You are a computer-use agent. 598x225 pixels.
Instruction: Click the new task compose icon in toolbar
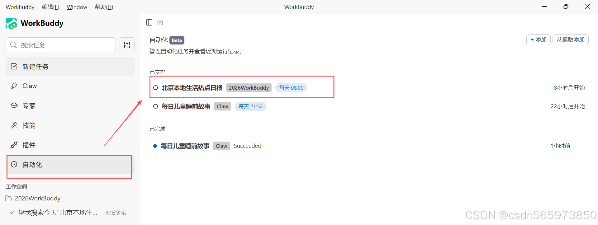point(160,22)
